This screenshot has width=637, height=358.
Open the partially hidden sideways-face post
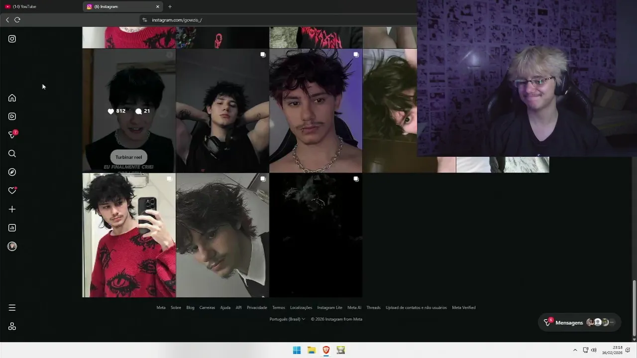pyautogui.click(x=390, y=110)
